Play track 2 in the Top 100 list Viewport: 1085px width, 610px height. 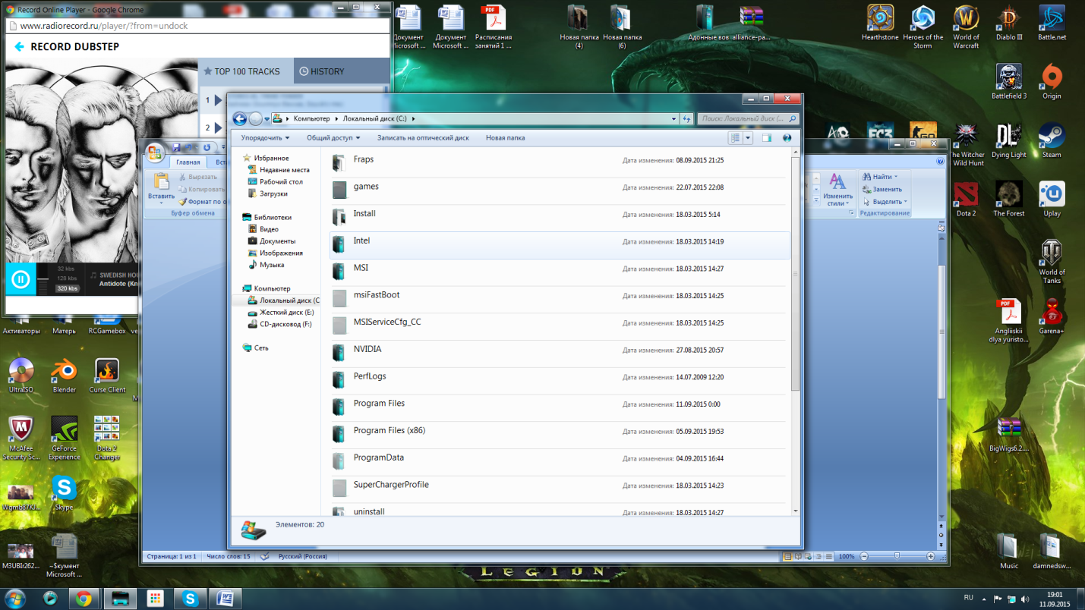pos(219,127)
